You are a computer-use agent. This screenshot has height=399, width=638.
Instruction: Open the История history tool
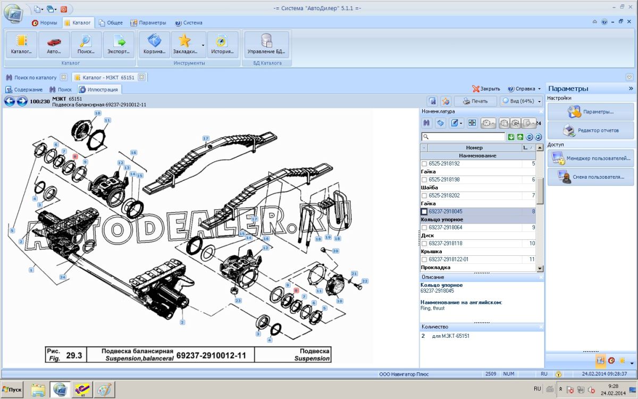[223, 45]
